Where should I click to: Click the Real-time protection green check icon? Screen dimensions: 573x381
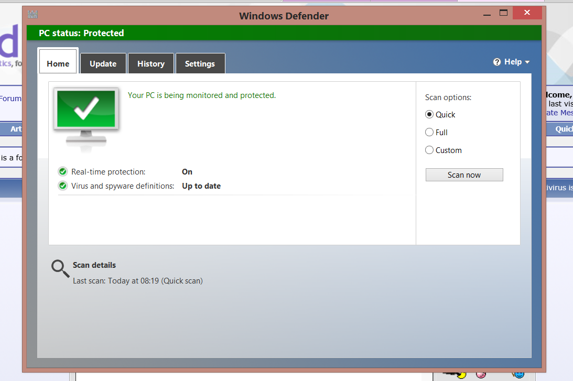pos(63,172)
